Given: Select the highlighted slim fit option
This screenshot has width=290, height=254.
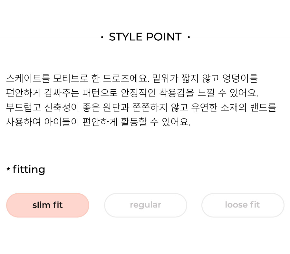Looking at the screenshot, I should (x=48, y=205).
